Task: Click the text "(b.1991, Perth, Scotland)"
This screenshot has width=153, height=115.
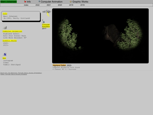Action: tap(17, 18)
